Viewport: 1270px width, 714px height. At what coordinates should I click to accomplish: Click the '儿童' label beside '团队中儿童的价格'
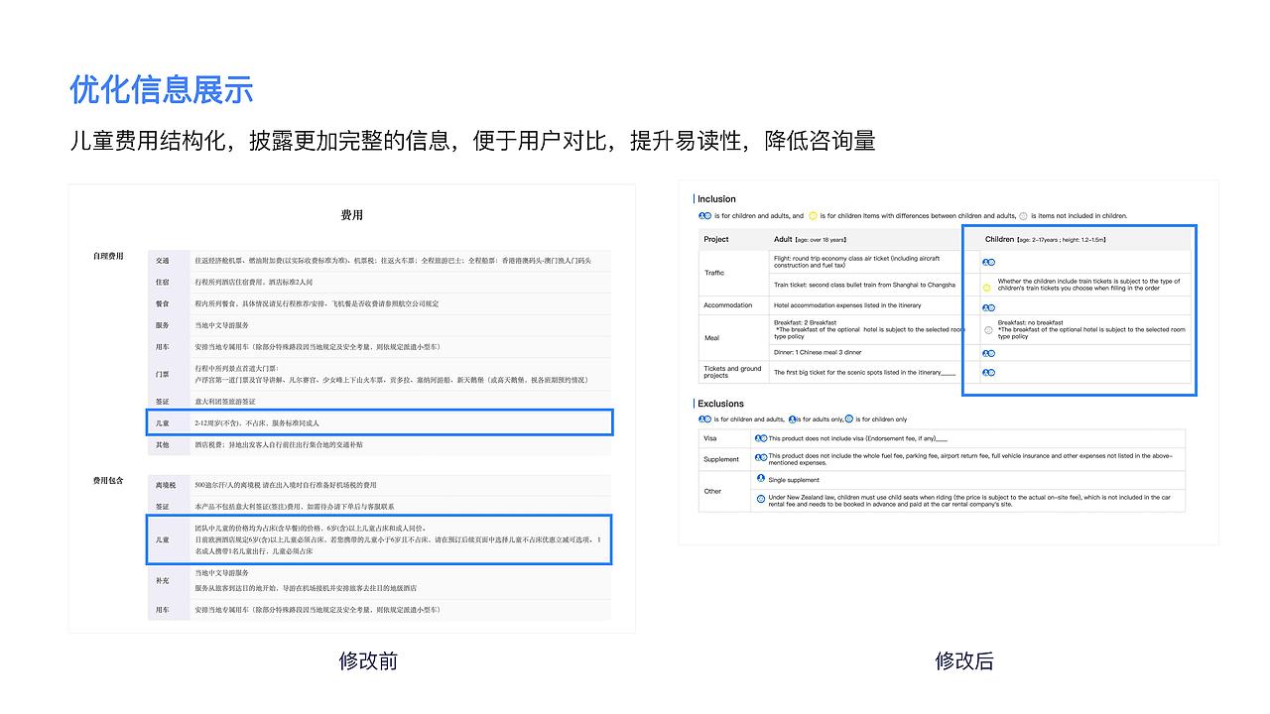162,539
